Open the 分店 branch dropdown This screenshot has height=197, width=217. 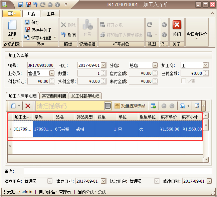tap(155, 65)
